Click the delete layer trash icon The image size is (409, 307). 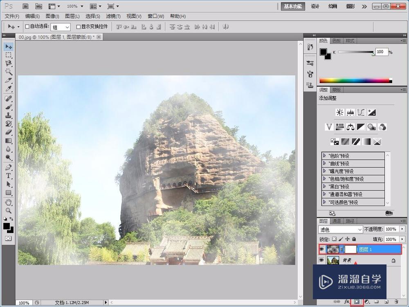pos(396,302)
